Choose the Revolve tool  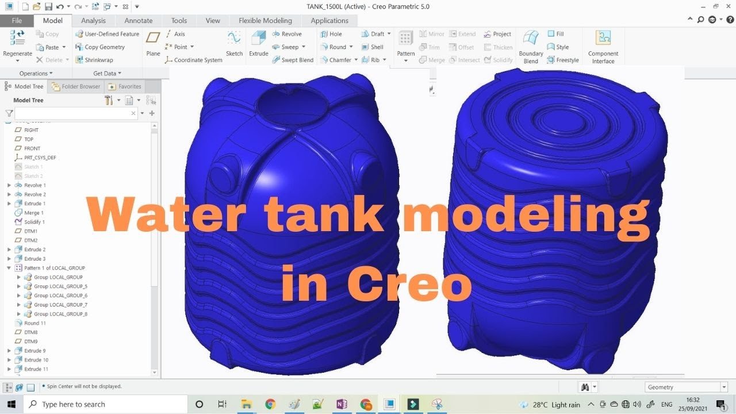pos(287,34)
